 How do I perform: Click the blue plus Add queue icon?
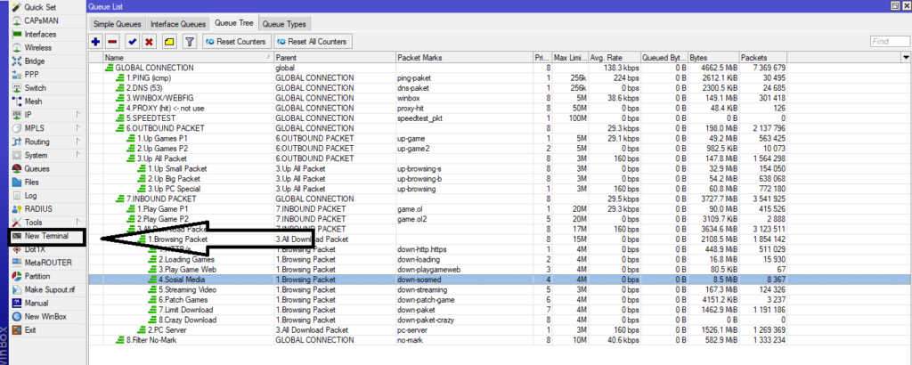(96, 41)
